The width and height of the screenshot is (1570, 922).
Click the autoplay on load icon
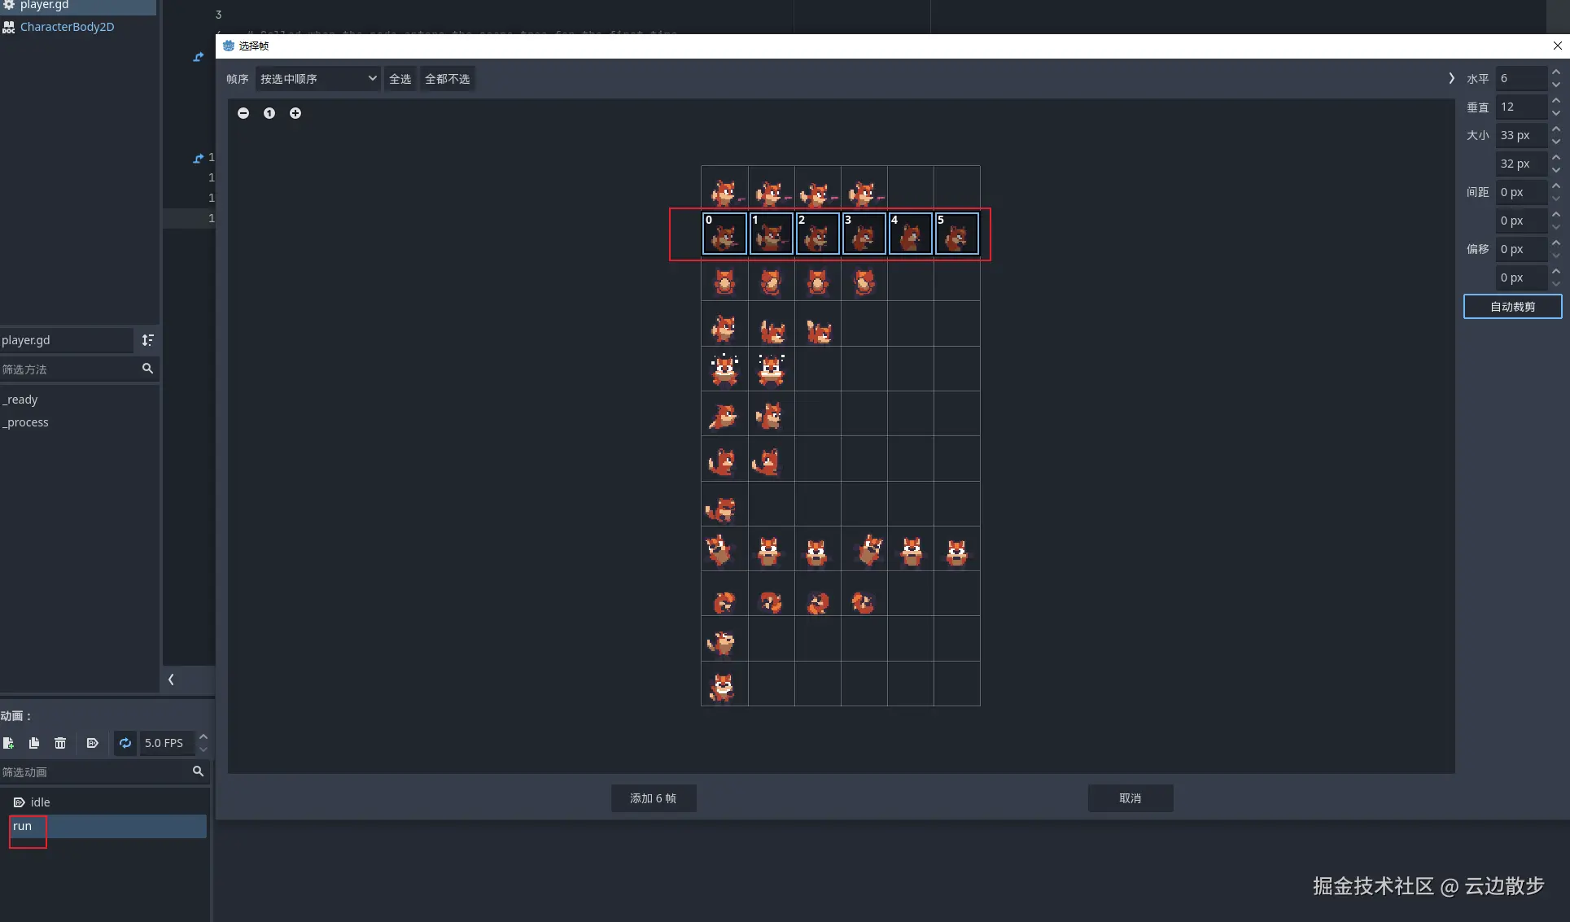click(92, 743)
